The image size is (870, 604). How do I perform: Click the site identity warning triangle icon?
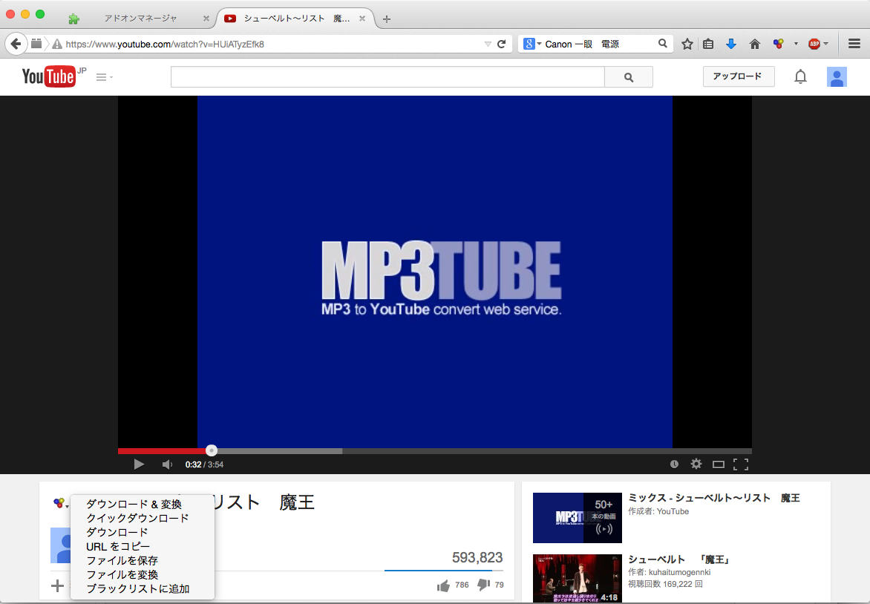56,44
